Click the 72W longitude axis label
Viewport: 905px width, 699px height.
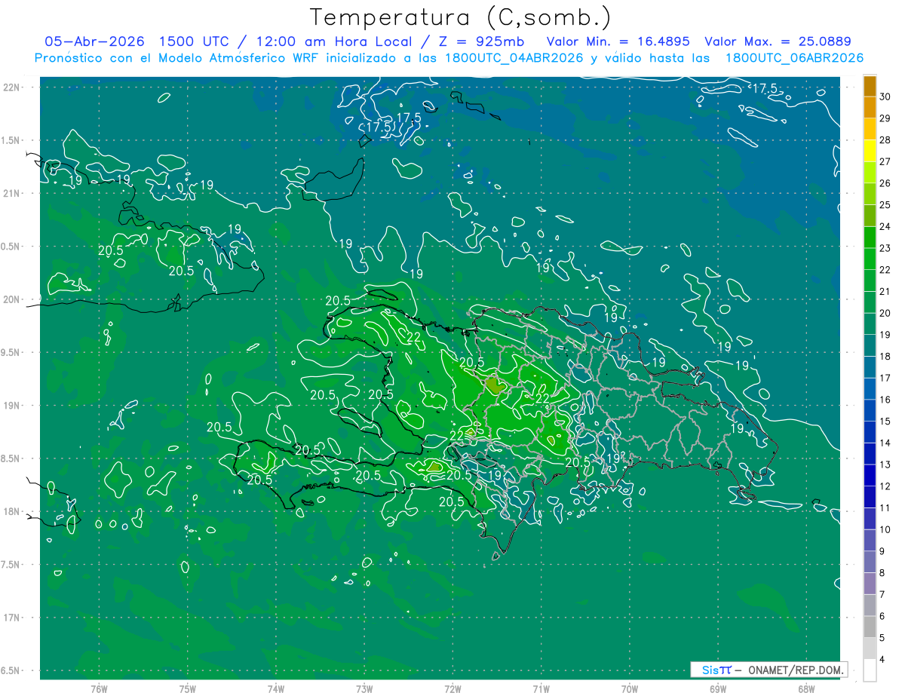coord(452,688)
